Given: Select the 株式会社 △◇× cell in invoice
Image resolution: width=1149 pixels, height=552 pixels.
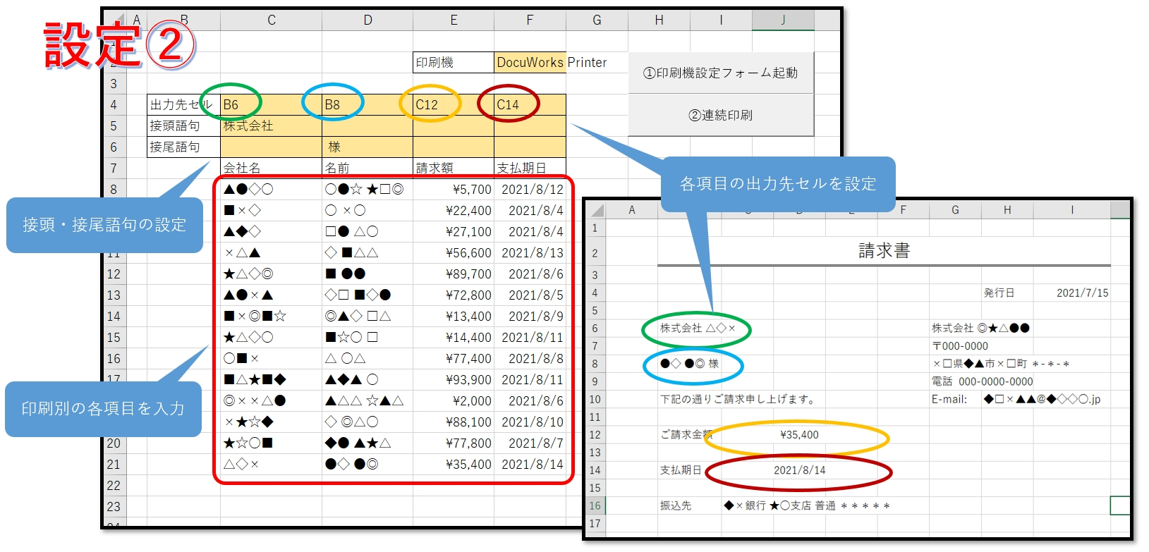Looking at the screenshot, I should click(x=698, y=328).
